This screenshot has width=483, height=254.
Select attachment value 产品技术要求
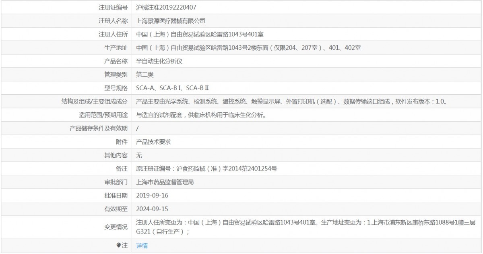[x=153, y=142]
